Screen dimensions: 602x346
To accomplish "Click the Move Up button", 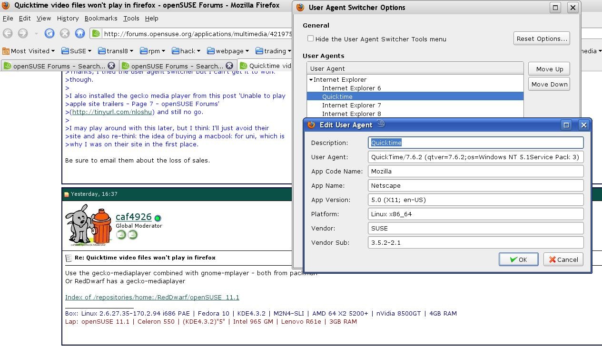I will coord(549,69).
